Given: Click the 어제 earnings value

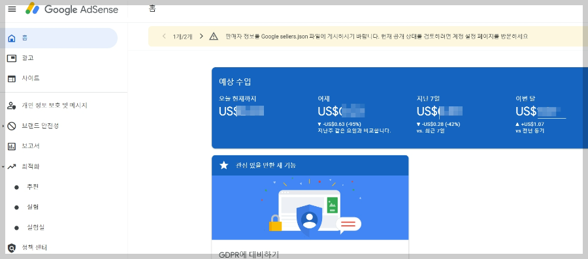Looking at the screenshot, I should click(x=341, y=111).
